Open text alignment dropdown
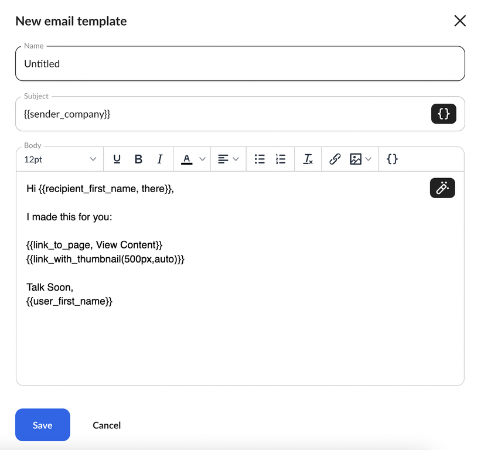481x450 pixels. [228, 159]
